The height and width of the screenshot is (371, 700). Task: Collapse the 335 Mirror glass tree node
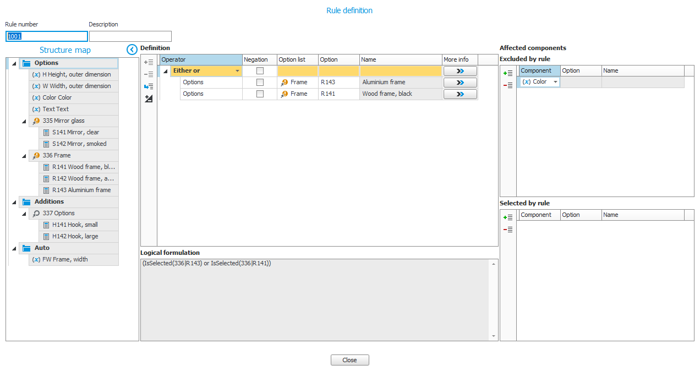coord(24,121)
